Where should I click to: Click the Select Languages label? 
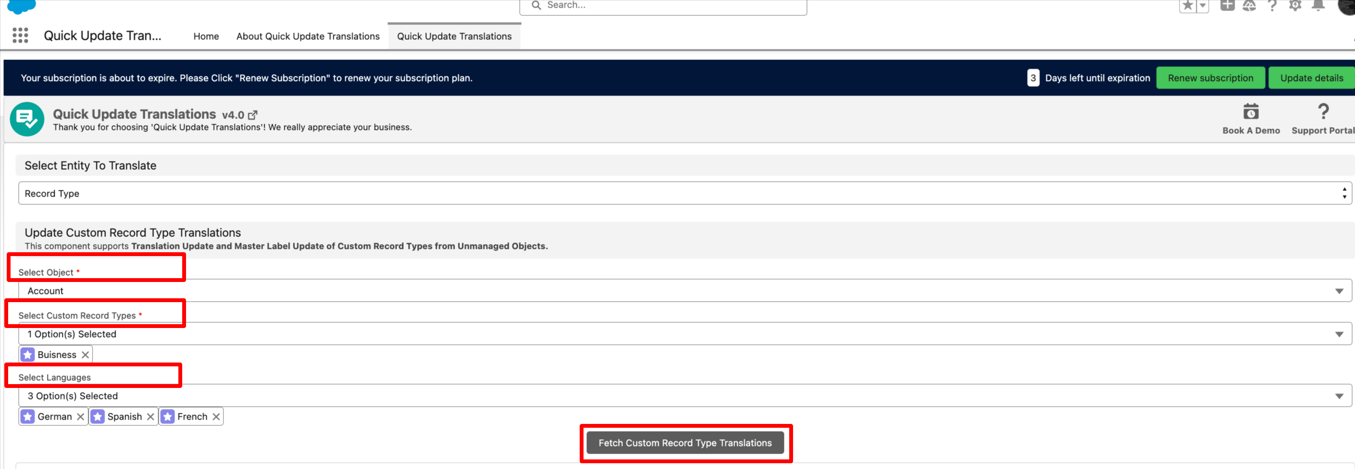click(x=55, y=377)
